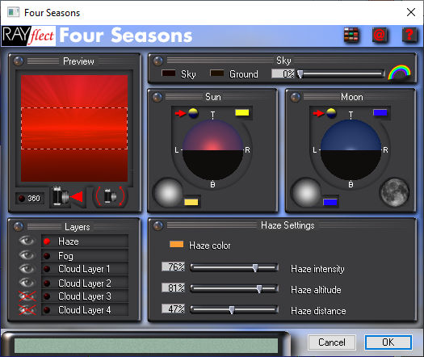Click the 47% Haze distance value field
This screenshot has width=424, height=357.
pyautogui.click(x=174, y=309)
